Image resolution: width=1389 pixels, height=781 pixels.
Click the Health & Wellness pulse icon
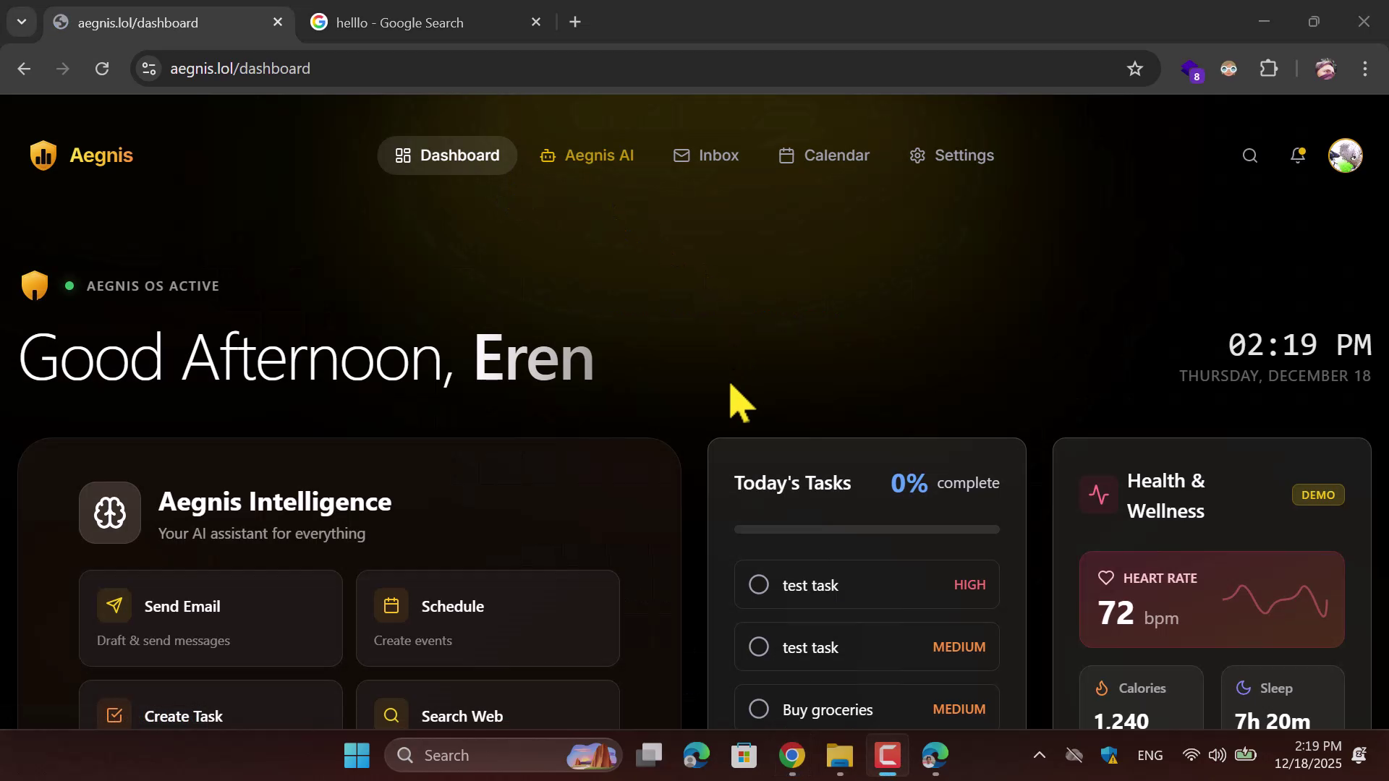[1098, 495]
